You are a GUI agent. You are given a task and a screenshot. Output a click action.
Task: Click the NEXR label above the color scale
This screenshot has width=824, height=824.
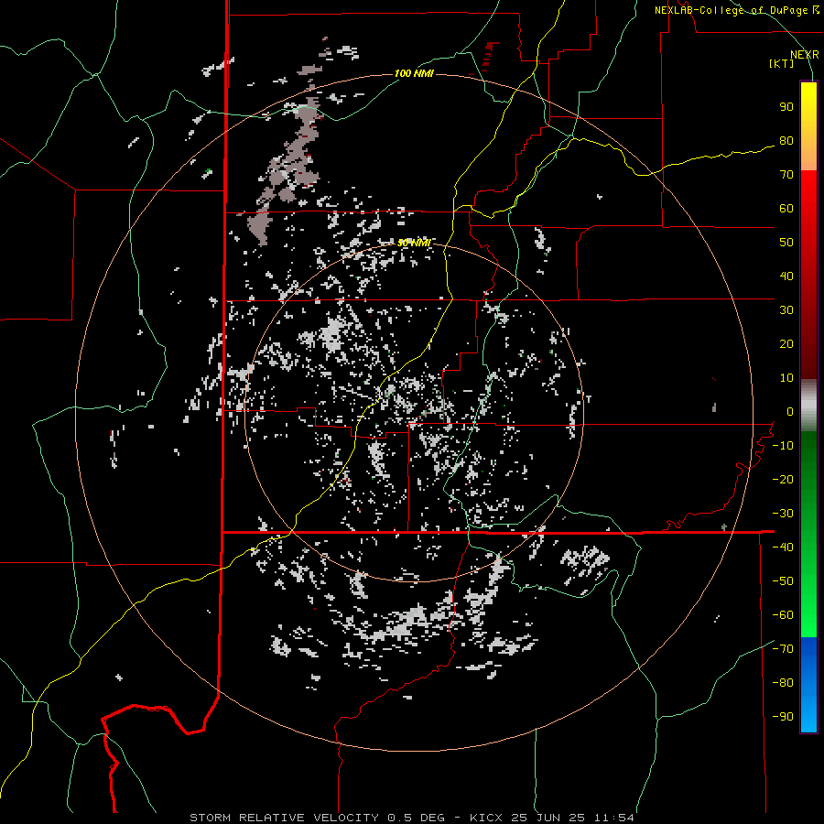click(x=804, y=55)
